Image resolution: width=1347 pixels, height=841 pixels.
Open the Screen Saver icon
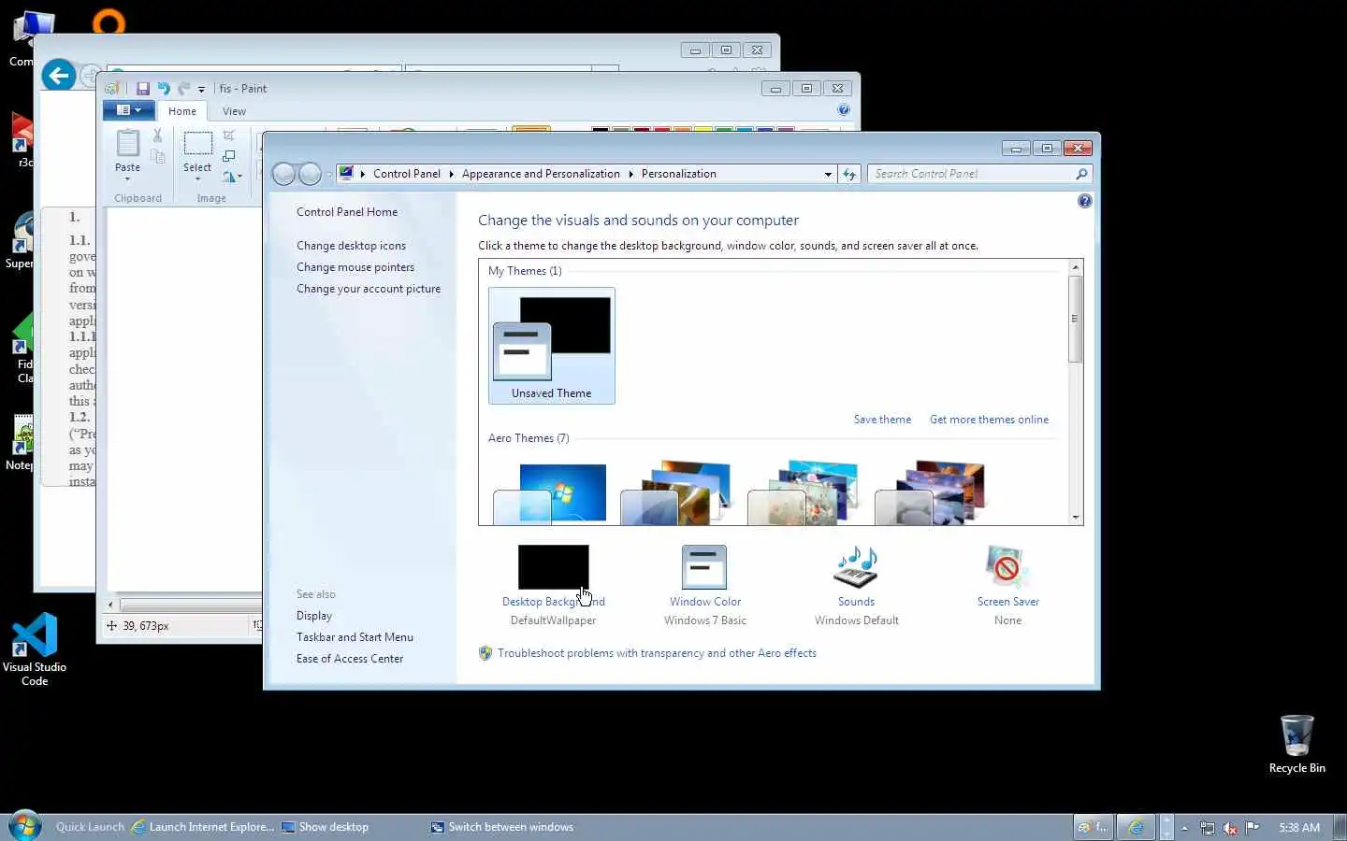[x=1007, y=567]
